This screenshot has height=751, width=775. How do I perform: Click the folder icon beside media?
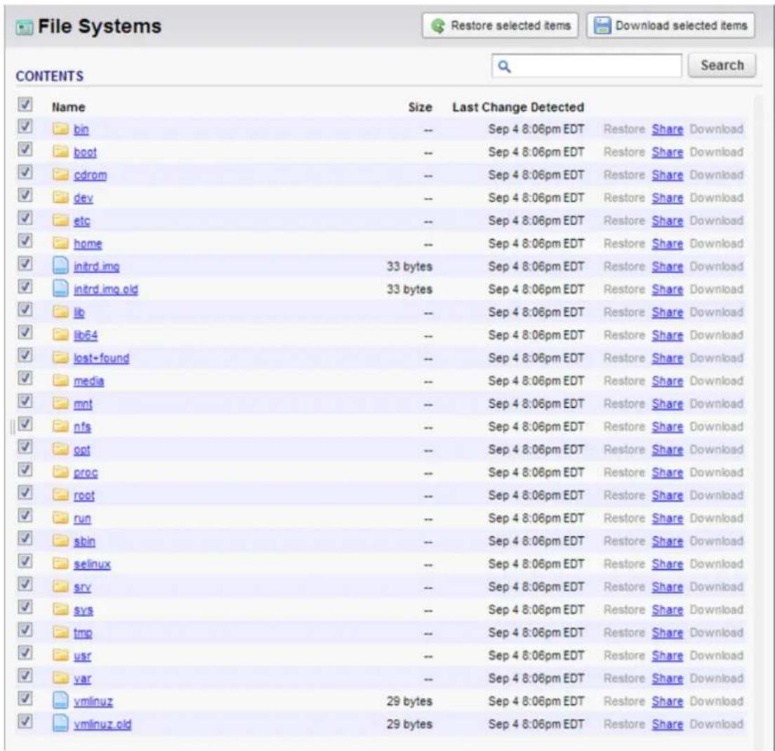click(60, 380)
